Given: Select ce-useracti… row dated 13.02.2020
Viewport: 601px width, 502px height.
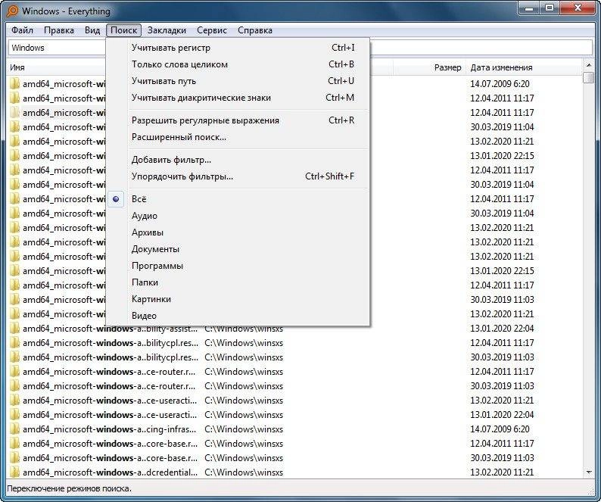Looking at the screenshot, I should [295, 401].
